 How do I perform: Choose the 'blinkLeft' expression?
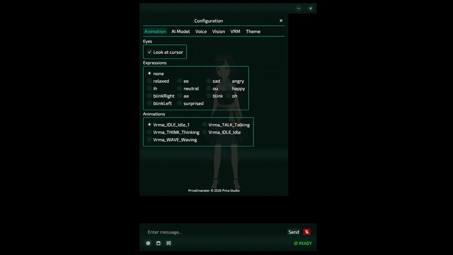(149, 103)
